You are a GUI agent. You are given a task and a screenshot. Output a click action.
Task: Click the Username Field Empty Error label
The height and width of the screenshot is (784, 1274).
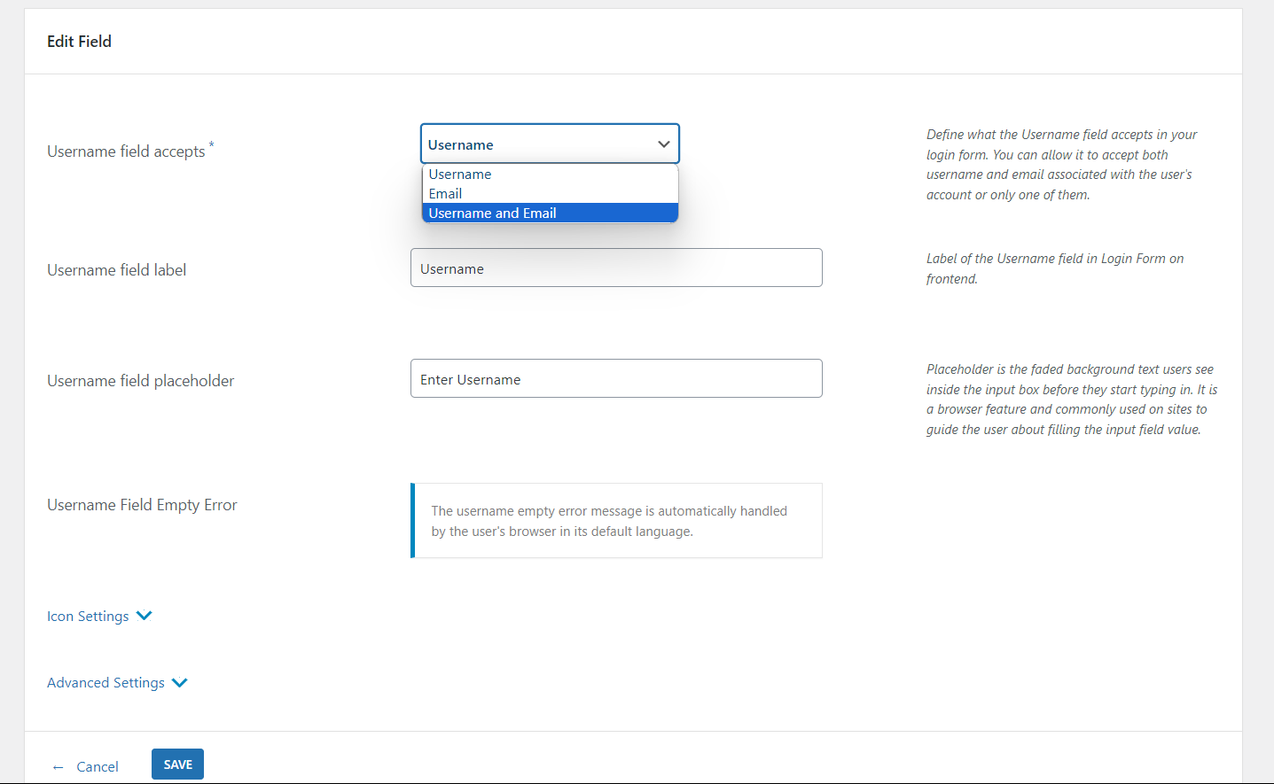pos(142,505)
